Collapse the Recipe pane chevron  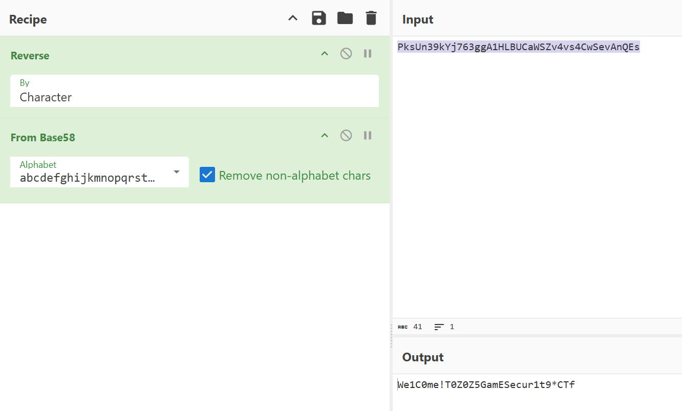point(293,18)
